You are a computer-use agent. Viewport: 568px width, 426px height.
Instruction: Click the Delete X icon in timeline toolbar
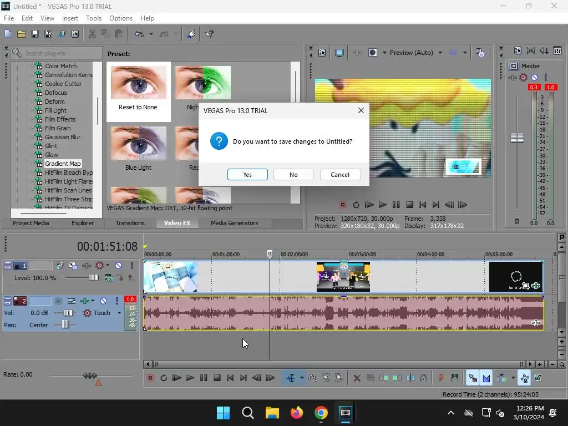(x=357, y=378)
